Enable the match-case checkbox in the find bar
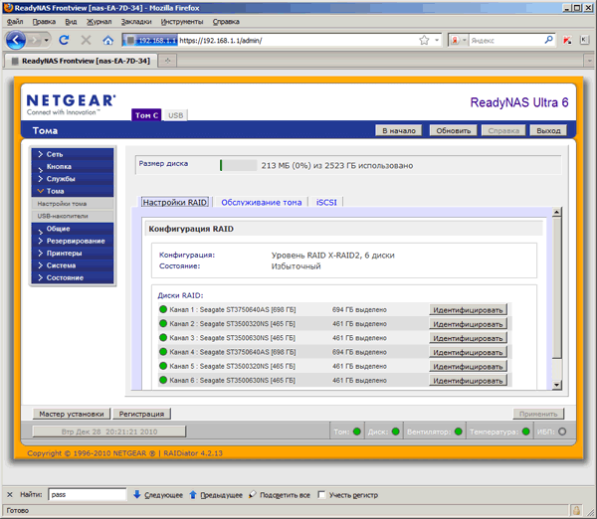597x519 pixels. coord(321,495)
